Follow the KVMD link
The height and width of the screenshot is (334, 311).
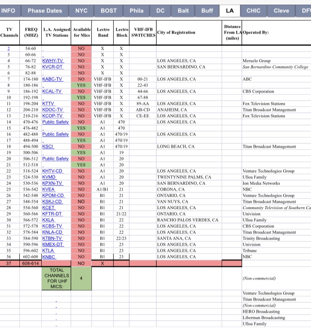point(49,177)
